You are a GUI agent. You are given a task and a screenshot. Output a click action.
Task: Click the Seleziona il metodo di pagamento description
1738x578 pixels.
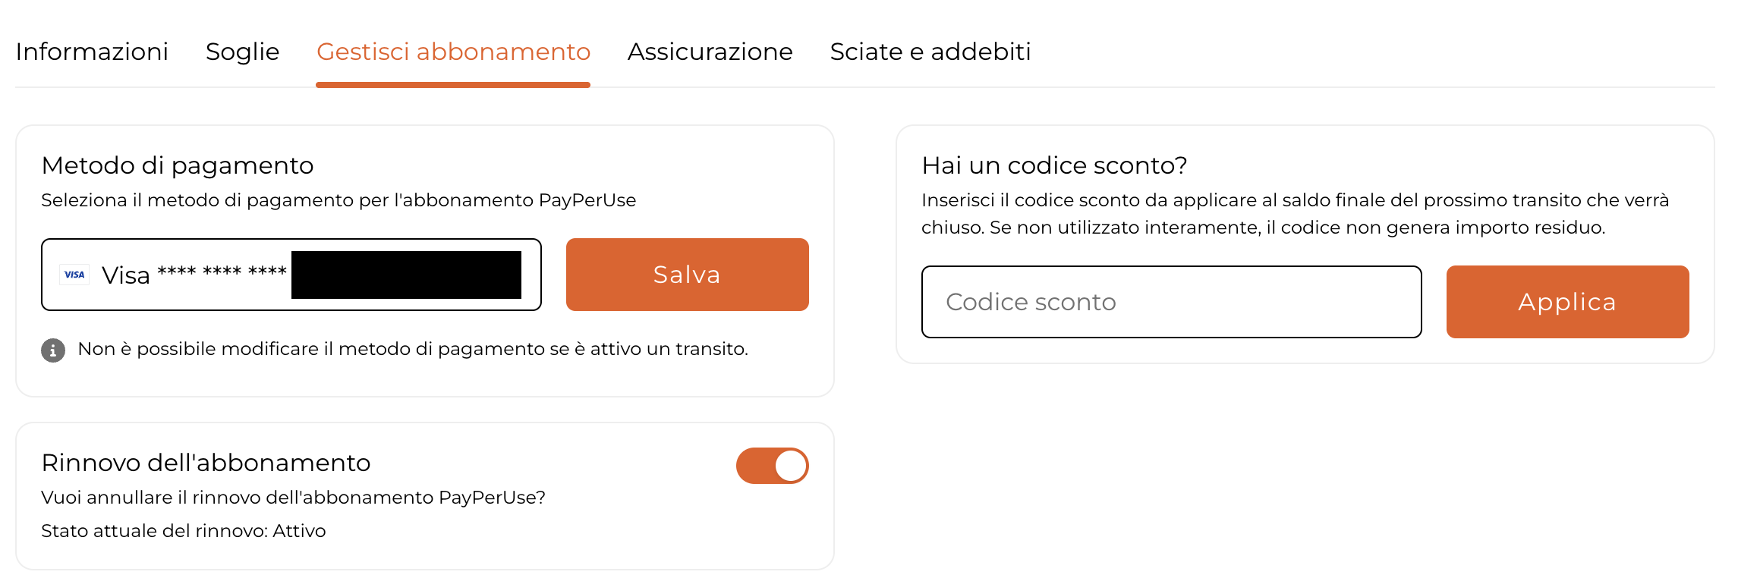tap(338, 200)
